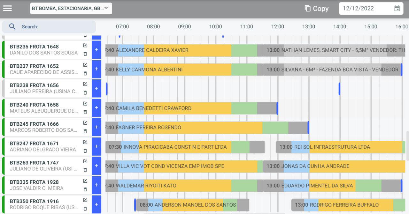Add a job to BTB247 FROTA 1671
The height and width of the screenshot is (214, 409).
[x=96, y=146]
